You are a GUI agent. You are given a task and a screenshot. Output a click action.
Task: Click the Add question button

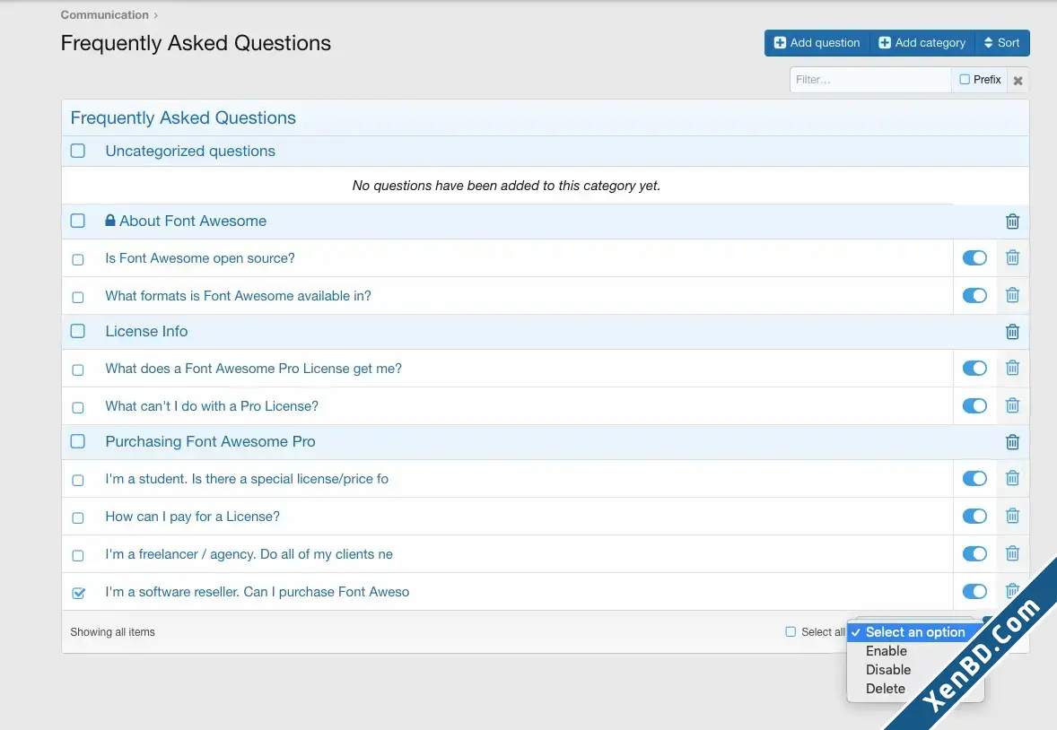tap(817, 42)
